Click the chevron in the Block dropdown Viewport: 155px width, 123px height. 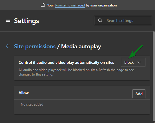[139, 62]
